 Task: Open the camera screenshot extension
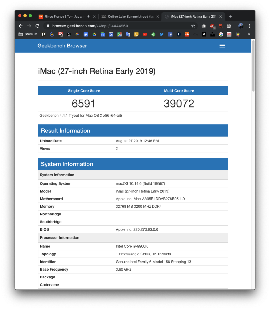point(204,26)
